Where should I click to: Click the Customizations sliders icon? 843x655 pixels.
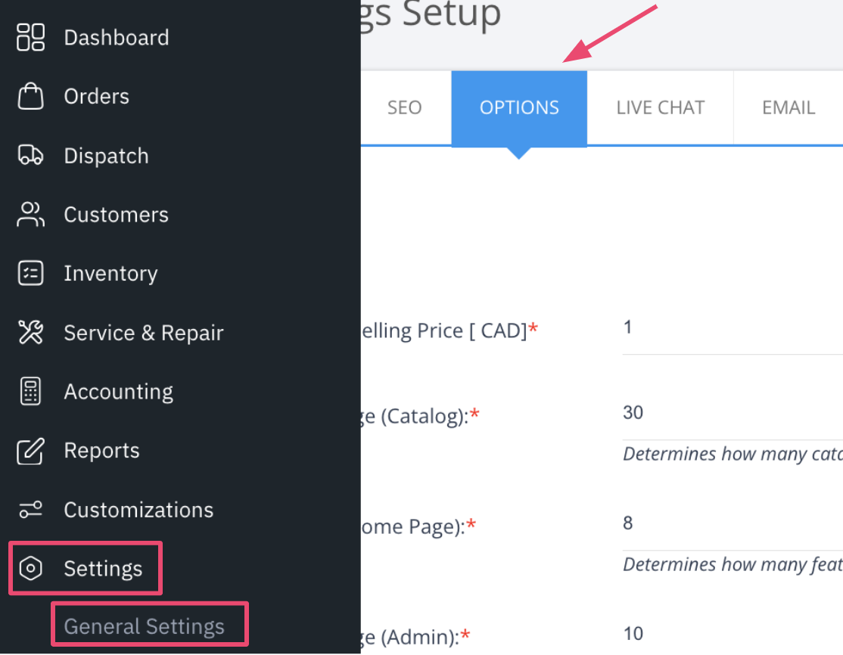[x=30, y=509]
